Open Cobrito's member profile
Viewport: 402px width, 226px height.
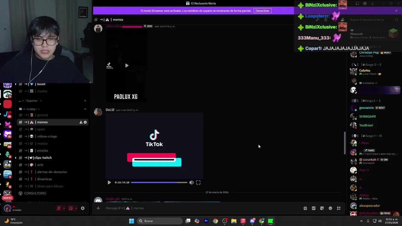coord(375,72)
